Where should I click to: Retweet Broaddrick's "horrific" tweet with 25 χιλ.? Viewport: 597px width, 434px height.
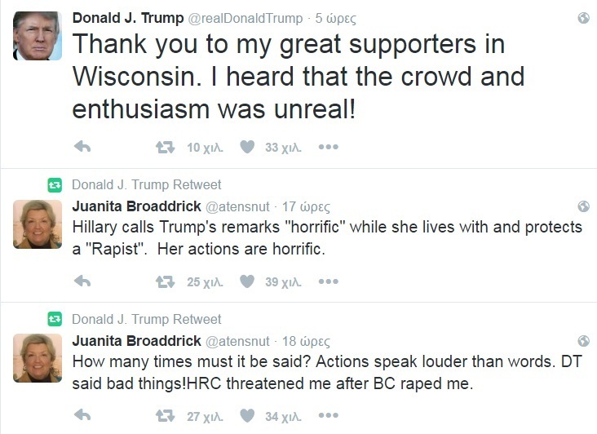[x=165, y=281]
